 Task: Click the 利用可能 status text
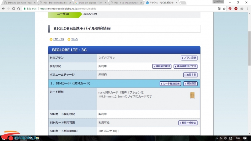tap(104, 122)
